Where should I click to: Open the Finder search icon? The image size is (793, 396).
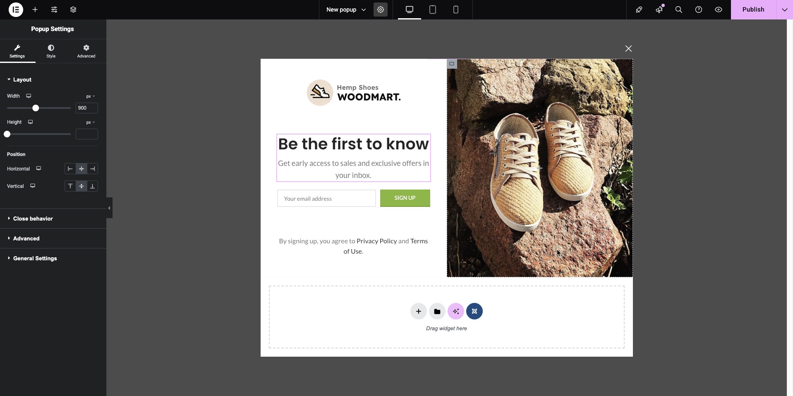678,10
